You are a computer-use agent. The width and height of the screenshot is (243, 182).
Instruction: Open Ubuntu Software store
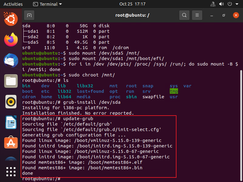(x=11, y=143)
